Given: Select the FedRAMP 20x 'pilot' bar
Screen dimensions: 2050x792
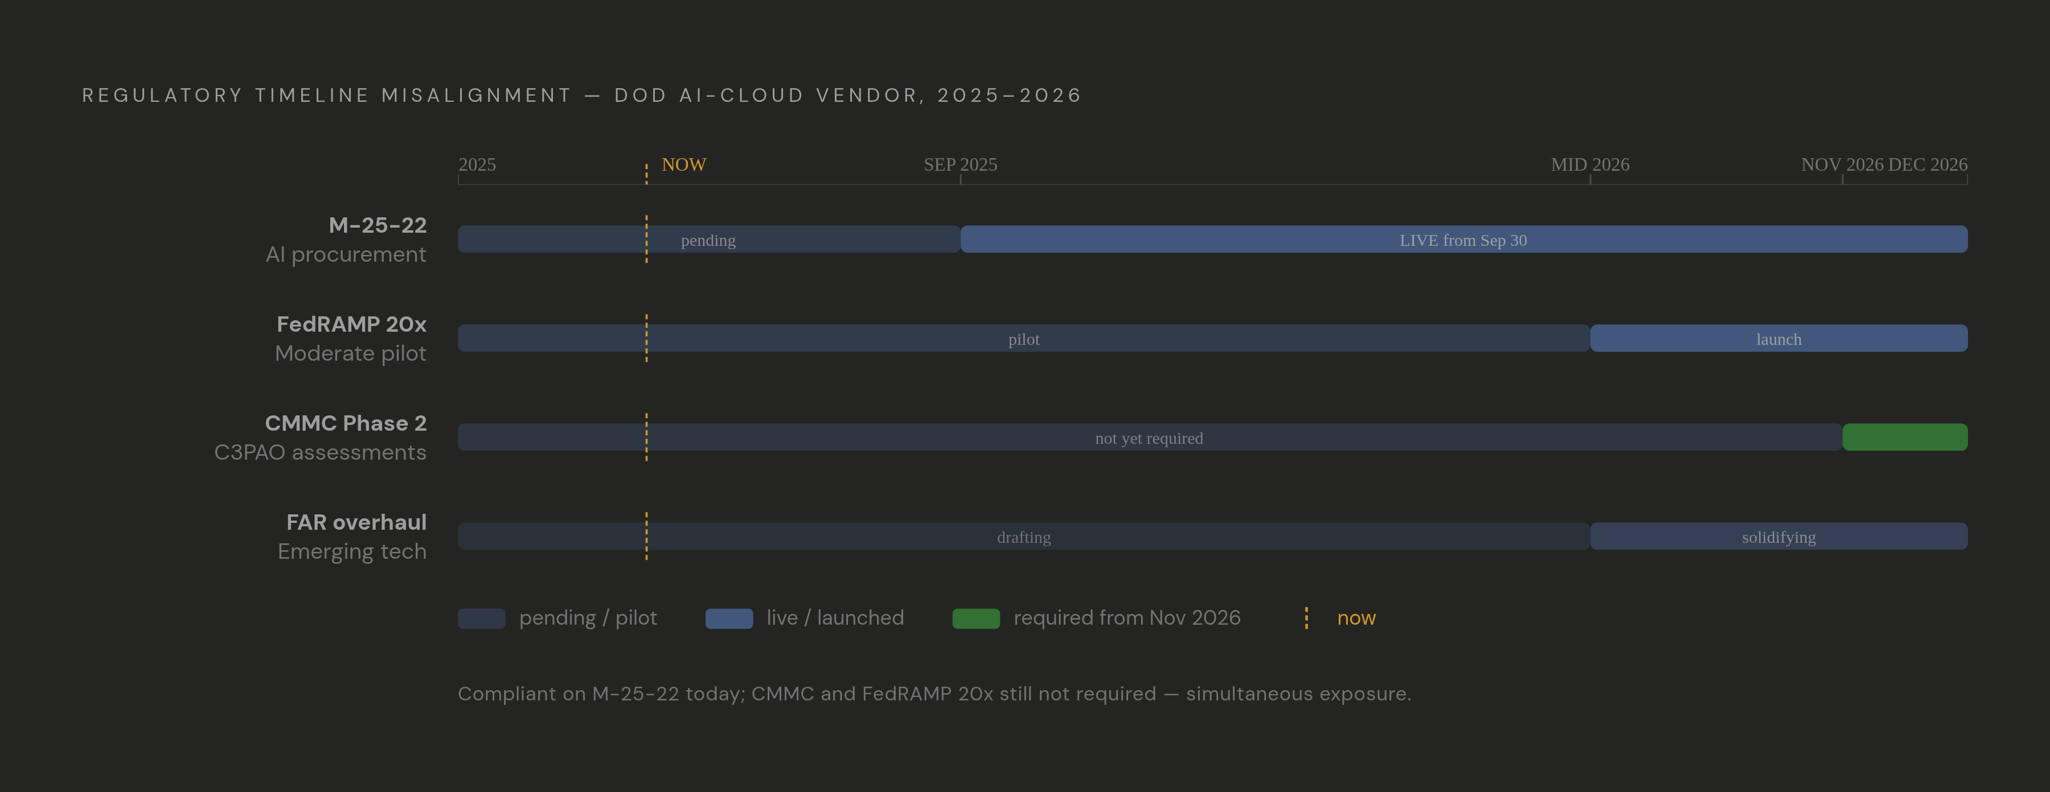Looking at the screenshot, I should [1023, 338].
